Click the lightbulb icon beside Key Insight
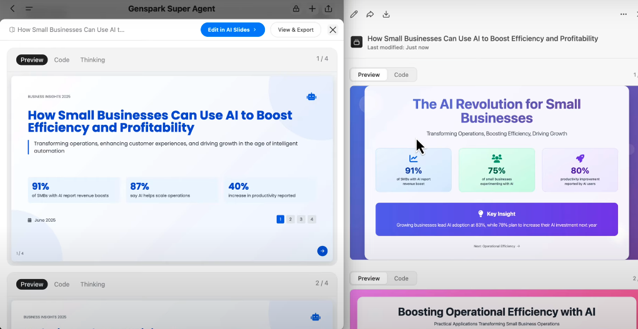 point(481,214)
